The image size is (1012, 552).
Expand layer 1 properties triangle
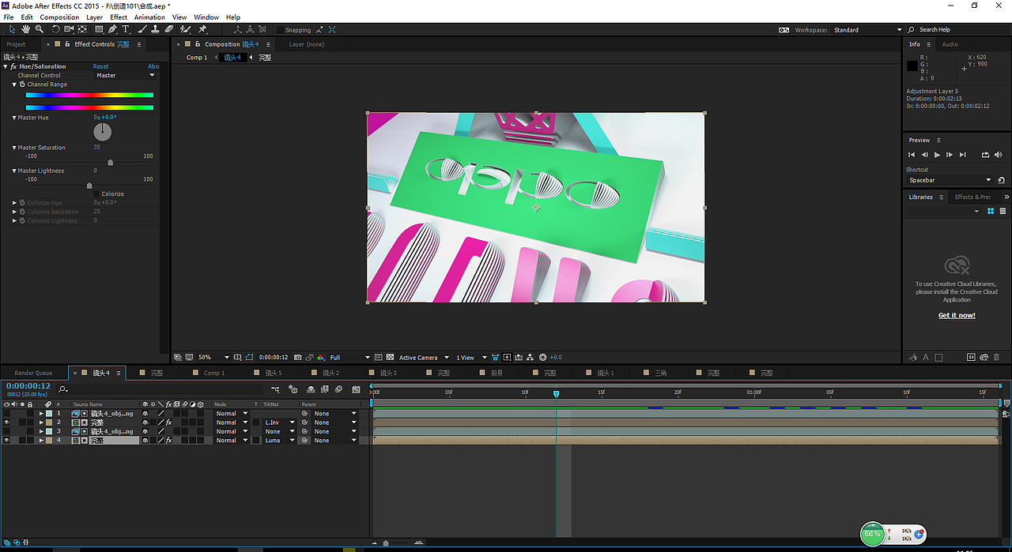pos(41,413)
